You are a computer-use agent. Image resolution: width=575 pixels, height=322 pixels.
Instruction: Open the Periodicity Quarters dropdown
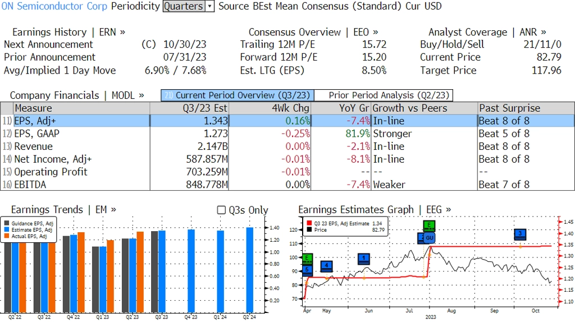pyautogui.click(x=188, y=6)
